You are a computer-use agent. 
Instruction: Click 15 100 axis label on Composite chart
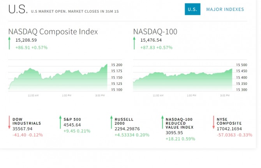[117, 90]
